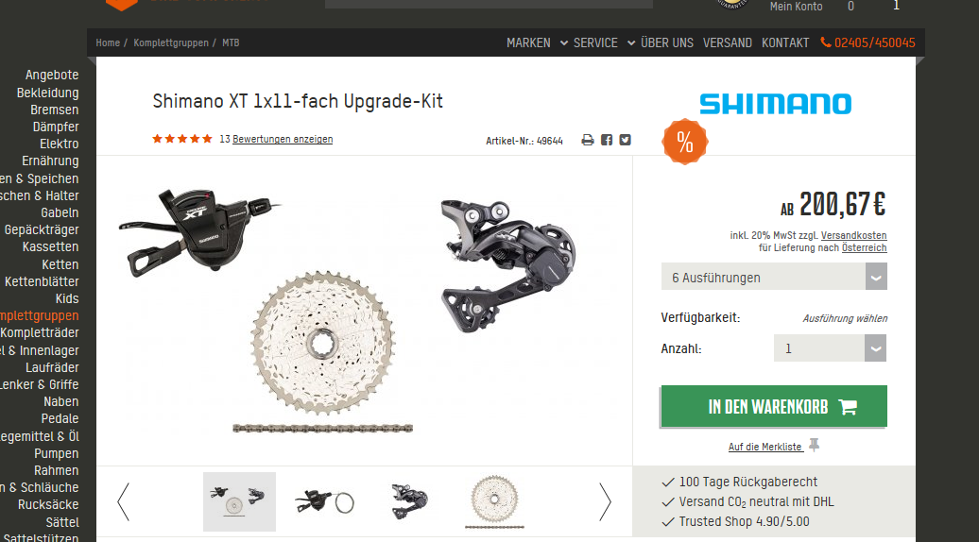Show the 13 Bewertungen anzeigen link
This screenshot has height=542, width=979.
tap(276, 139)
